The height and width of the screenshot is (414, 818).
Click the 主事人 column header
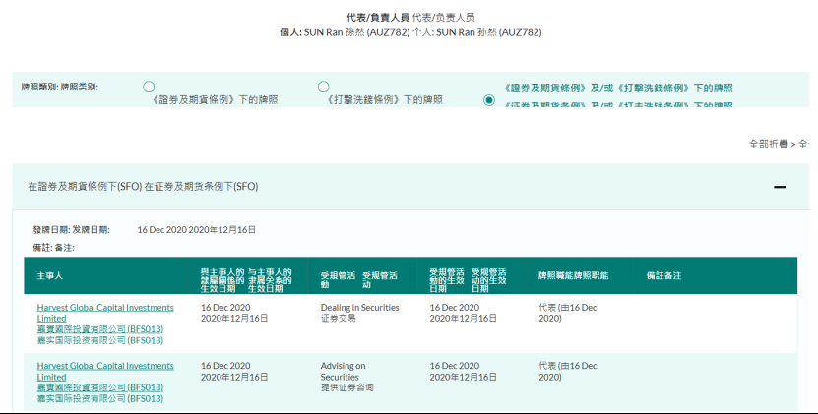[x=50, y=275]
